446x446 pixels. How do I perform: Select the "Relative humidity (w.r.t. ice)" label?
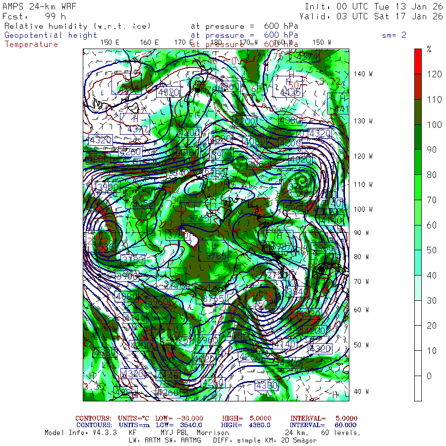pos(77,26)
